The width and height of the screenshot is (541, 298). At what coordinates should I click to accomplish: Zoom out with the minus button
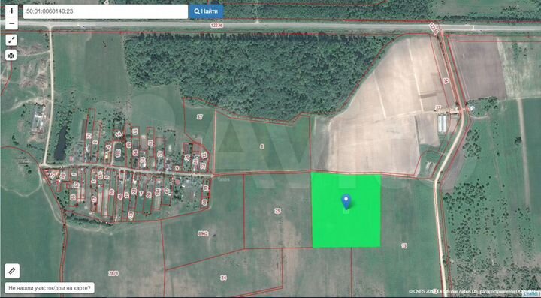pyautogui.click(x=11, y=23)
